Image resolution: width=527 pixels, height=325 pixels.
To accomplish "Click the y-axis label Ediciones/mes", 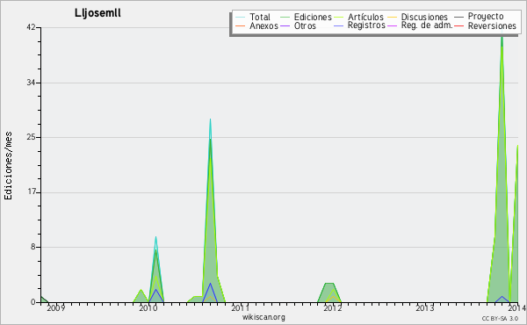I will [8, 166].
